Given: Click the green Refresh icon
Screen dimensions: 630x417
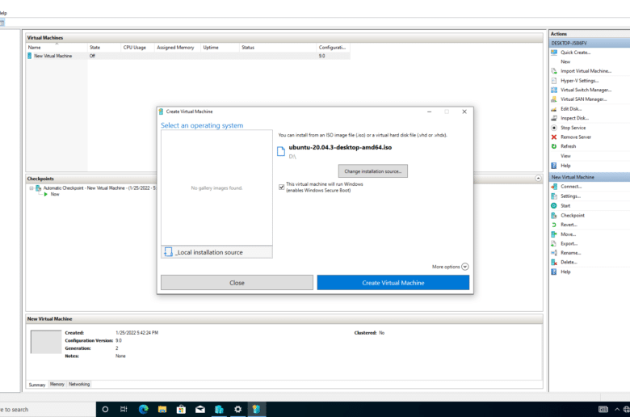Looking at the screenshot, I should click(x=554, y=146).
